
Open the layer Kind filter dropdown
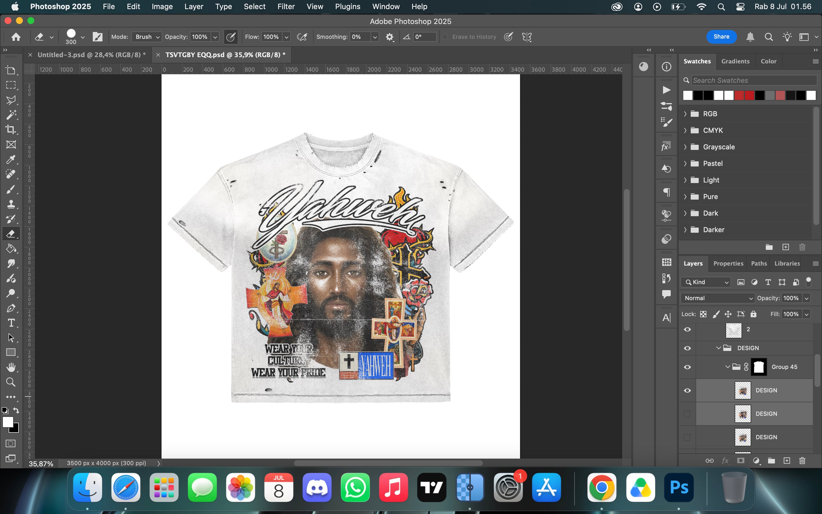(706, 282)
